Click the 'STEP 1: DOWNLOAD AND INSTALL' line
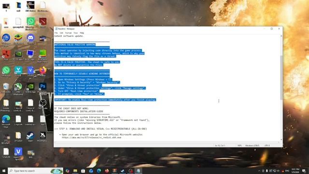The height and width of the screenshot is (174, 309). coord(100,129)
